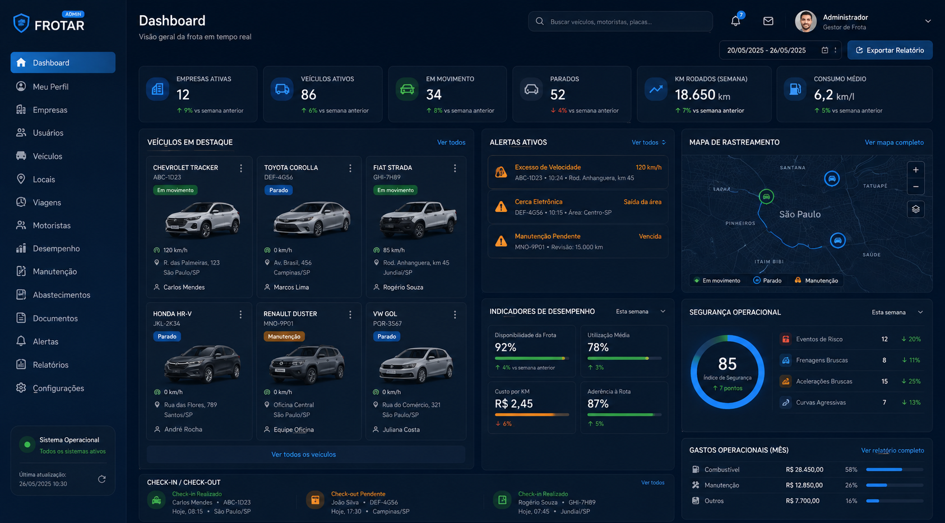Open Toyota Corolla card options menu
This screenshot has width=945, height=523.
(350, 168)
